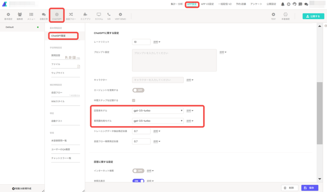Click the プロンプト設定 text area
This screenshot has width=327, height=192.
tap(174, 60)
